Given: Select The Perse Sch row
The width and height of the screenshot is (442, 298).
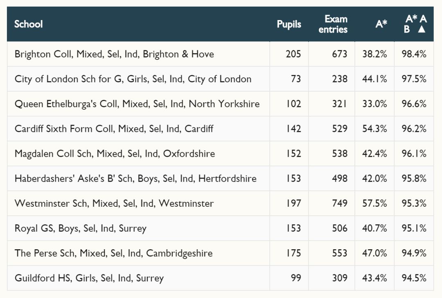Looking at the screenshot, I should [x=113, y=253].
